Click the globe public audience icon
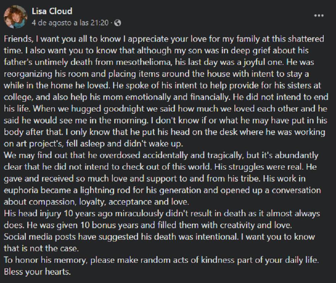 (118, 23)
